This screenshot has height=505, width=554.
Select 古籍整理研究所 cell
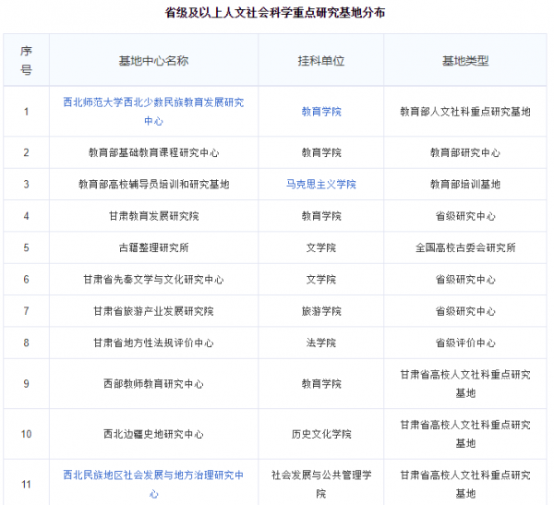click(x=153, y=247)
